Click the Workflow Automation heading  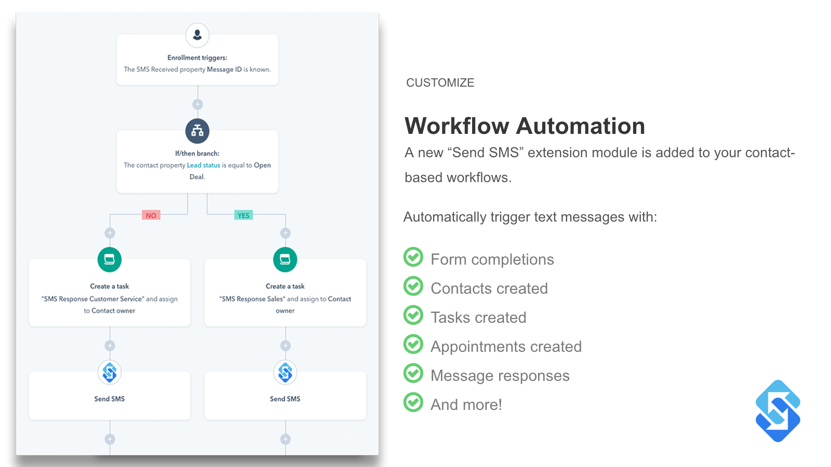tap(525, 126)
